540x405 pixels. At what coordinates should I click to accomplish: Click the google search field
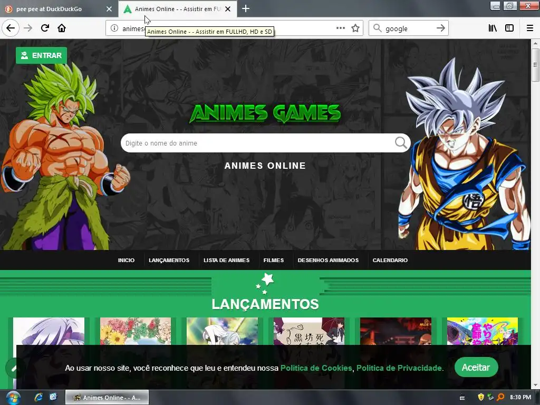click(408, 28)
